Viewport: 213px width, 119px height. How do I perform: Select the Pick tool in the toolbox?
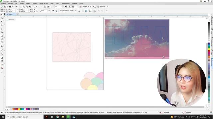click(2, 15)
